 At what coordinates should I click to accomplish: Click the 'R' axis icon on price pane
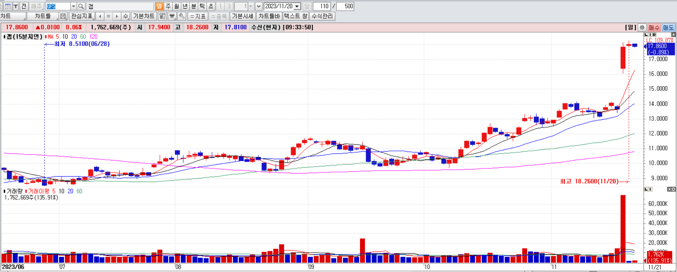click(x=654, y=35)
